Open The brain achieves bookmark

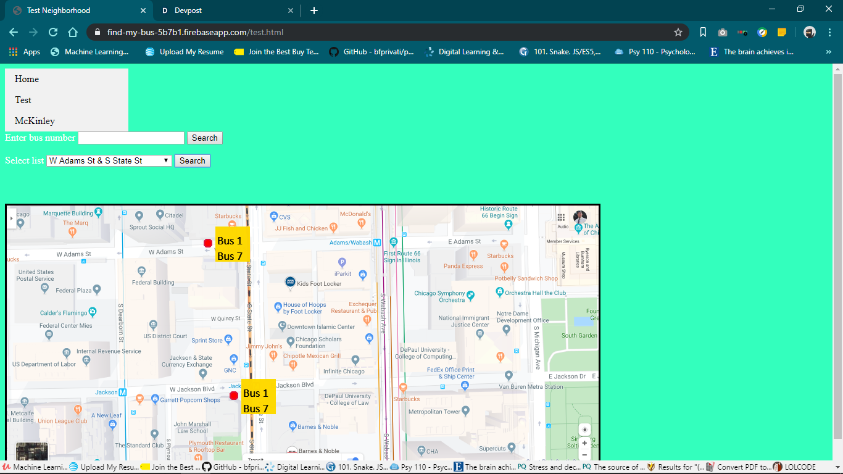click(x=752, y=52)
